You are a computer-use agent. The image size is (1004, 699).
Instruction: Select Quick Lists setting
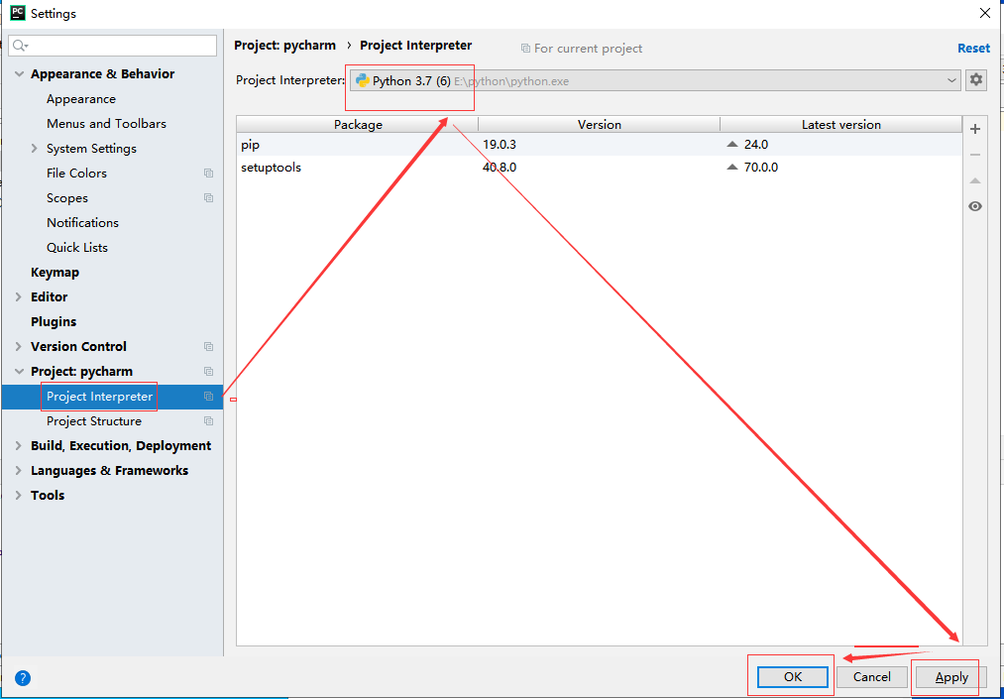click(x=77, y=247)
